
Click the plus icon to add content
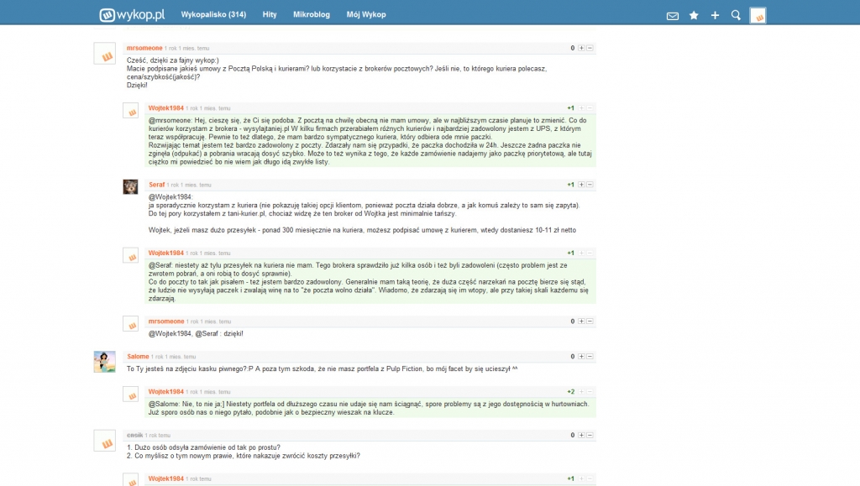click(x=715, y=15)
